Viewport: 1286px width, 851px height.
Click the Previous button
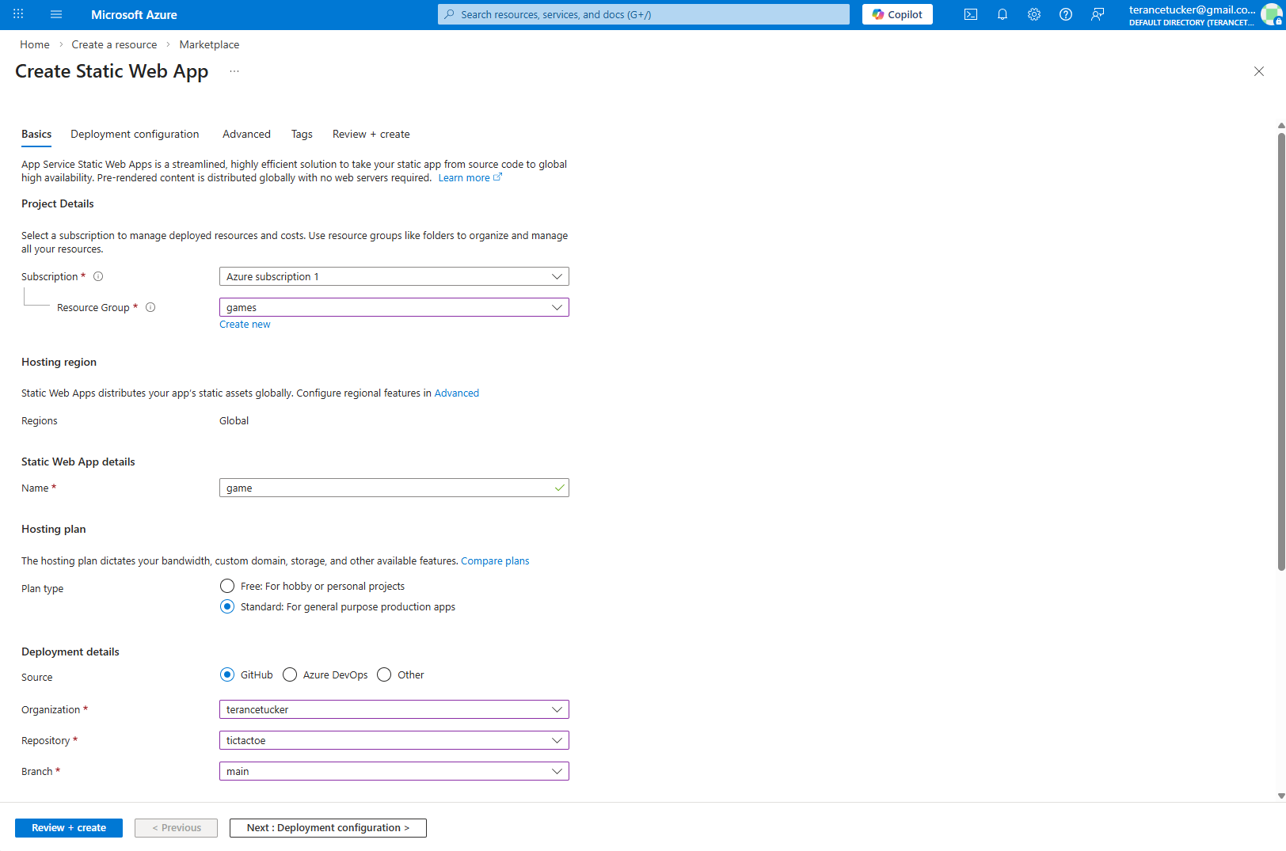(176, 828)
